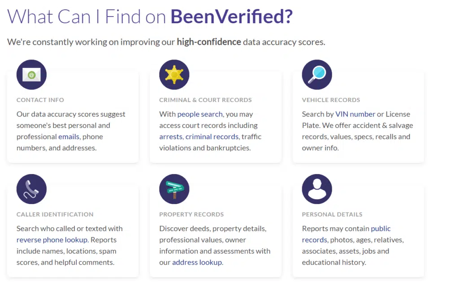Open the address lookup link
The height and width of the screenshot is (299, 459).
click(197, 262)
